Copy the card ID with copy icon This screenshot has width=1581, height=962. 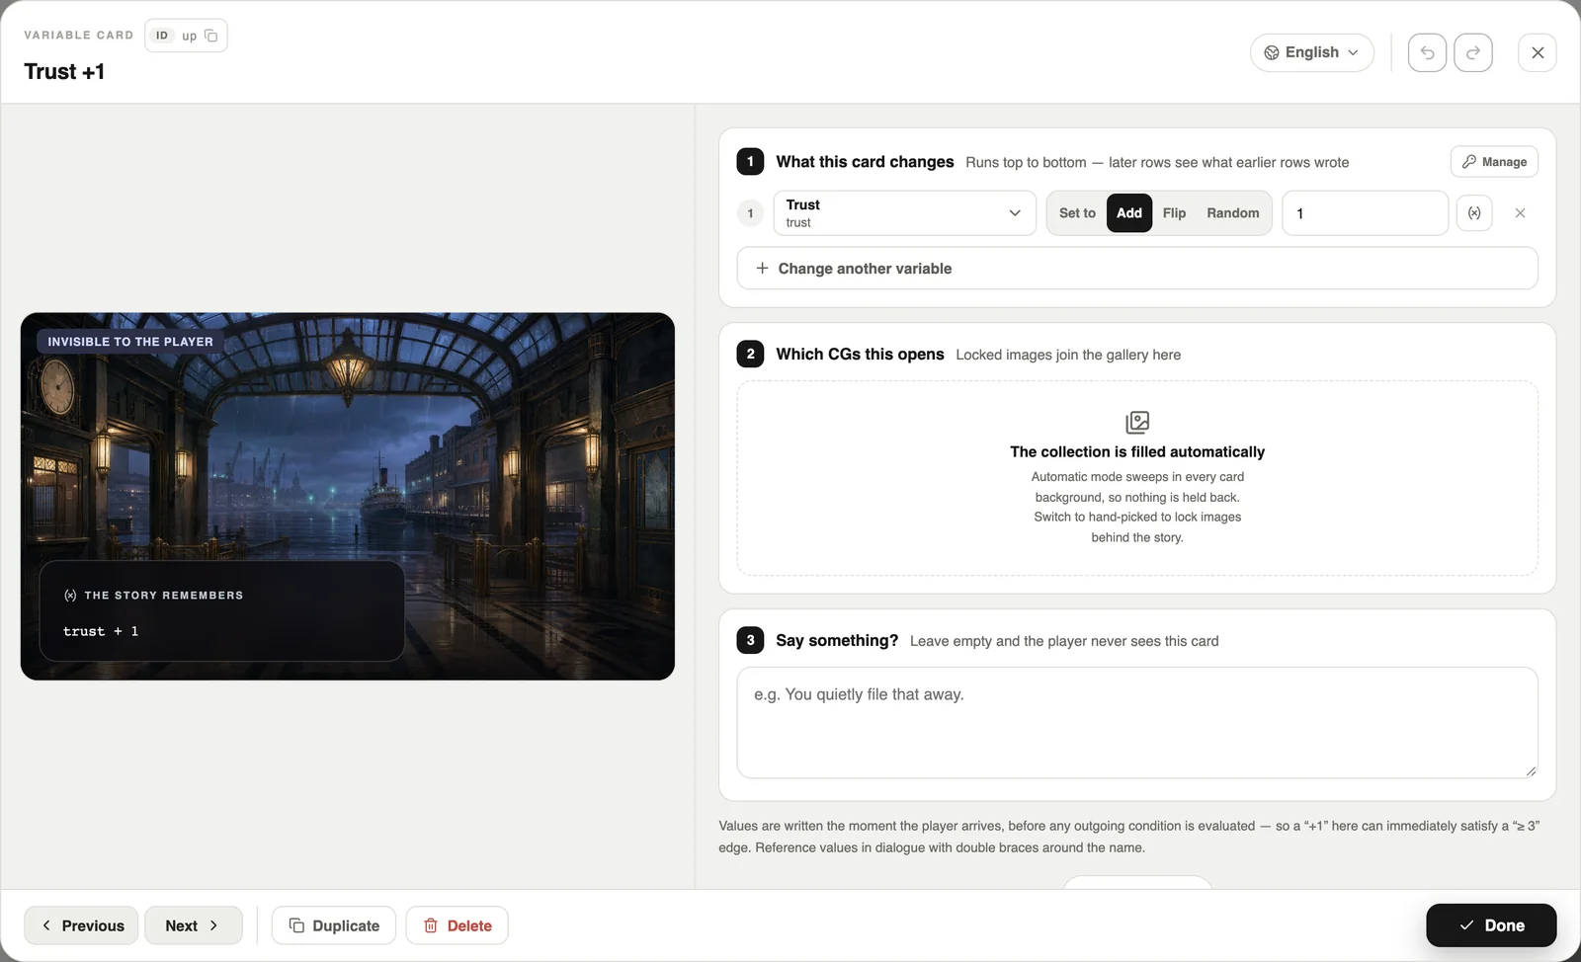210,36
